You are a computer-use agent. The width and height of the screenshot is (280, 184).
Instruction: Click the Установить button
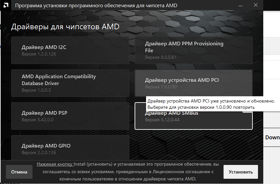(x=241, y=172)
